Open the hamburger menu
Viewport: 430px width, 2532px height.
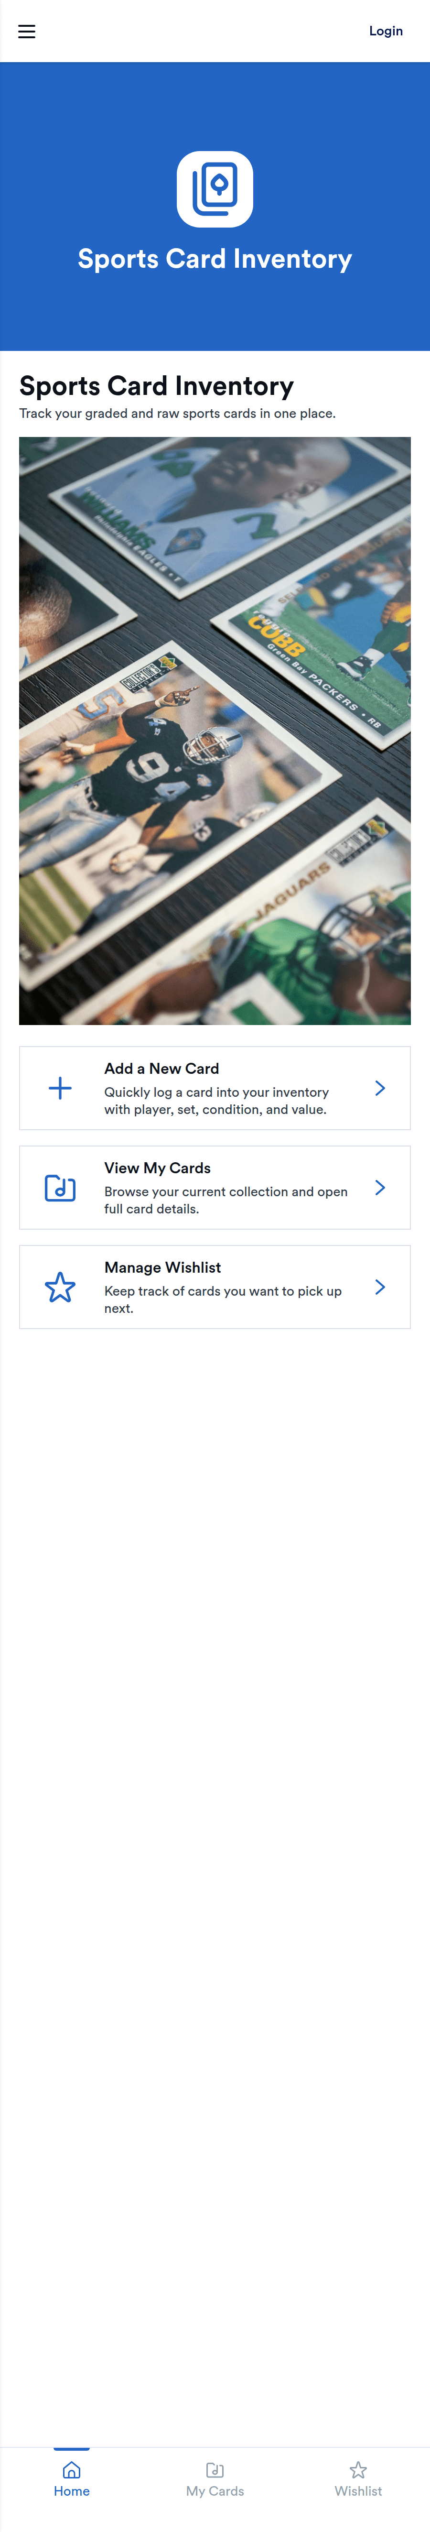(x=26, y=32)
